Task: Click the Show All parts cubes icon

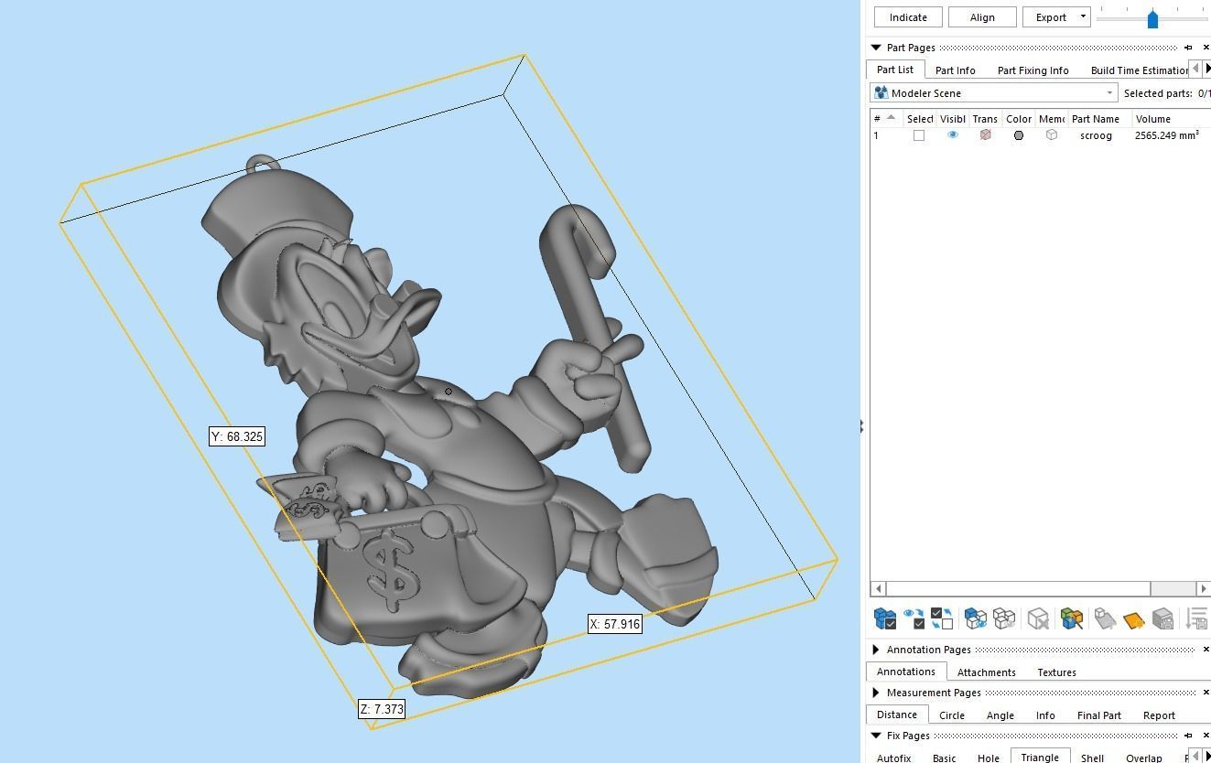Action: coord(975,619)
